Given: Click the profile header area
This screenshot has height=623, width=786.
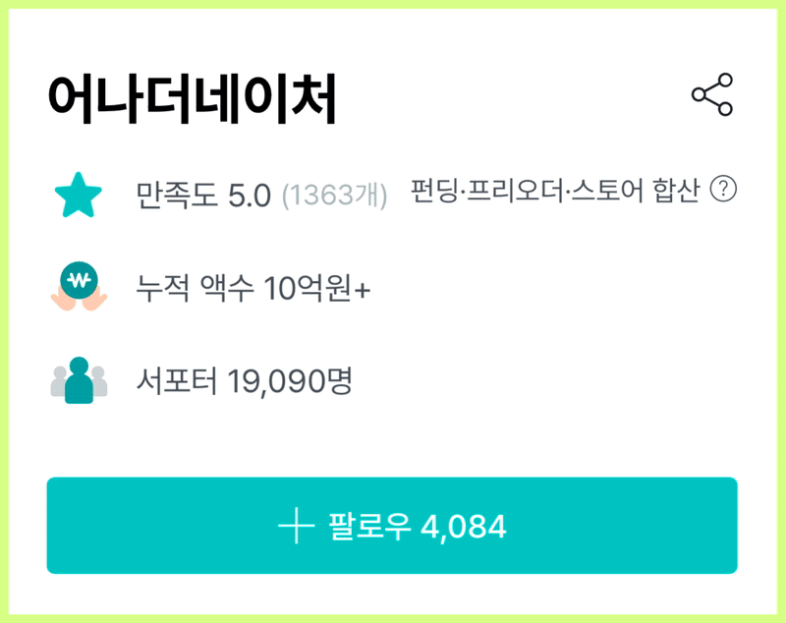Looking at the screenshot, I should point(295,94).
